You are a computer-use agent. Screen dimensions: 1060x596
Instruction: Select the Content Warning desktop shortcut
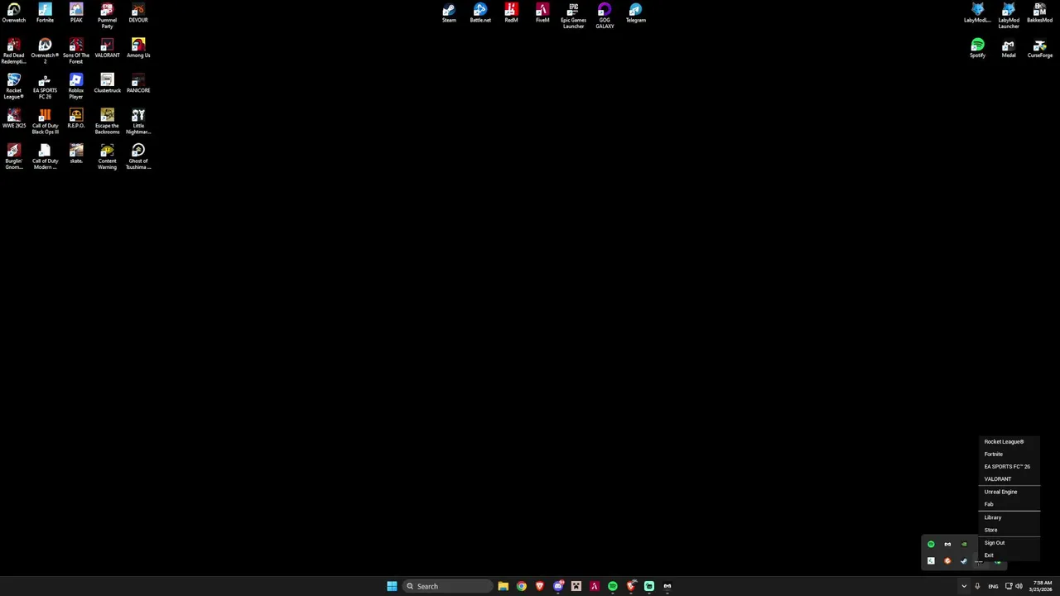click(107, 157)
